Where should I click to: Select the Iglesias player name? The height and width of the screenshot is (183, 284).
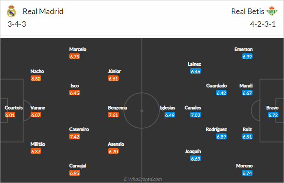(x=168, y=108)
